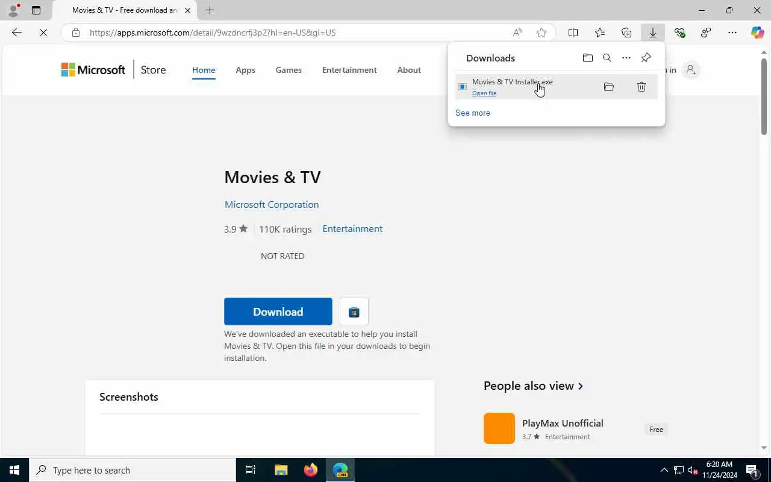
Task: Expand People also view section
Action: pyautogui.click(x=534, y=386)
